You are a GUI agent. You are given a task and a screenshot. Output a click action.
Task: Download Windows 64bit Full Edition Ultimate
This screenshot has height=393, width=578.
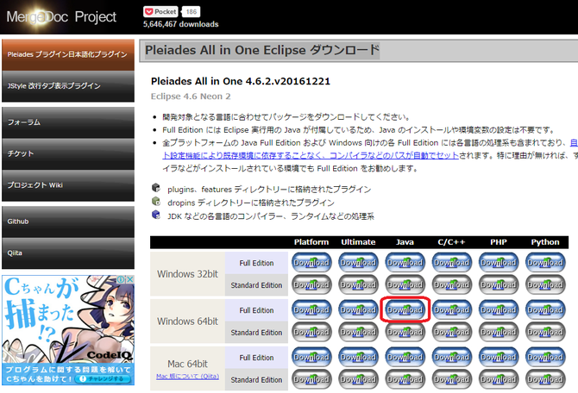[358, 309]
